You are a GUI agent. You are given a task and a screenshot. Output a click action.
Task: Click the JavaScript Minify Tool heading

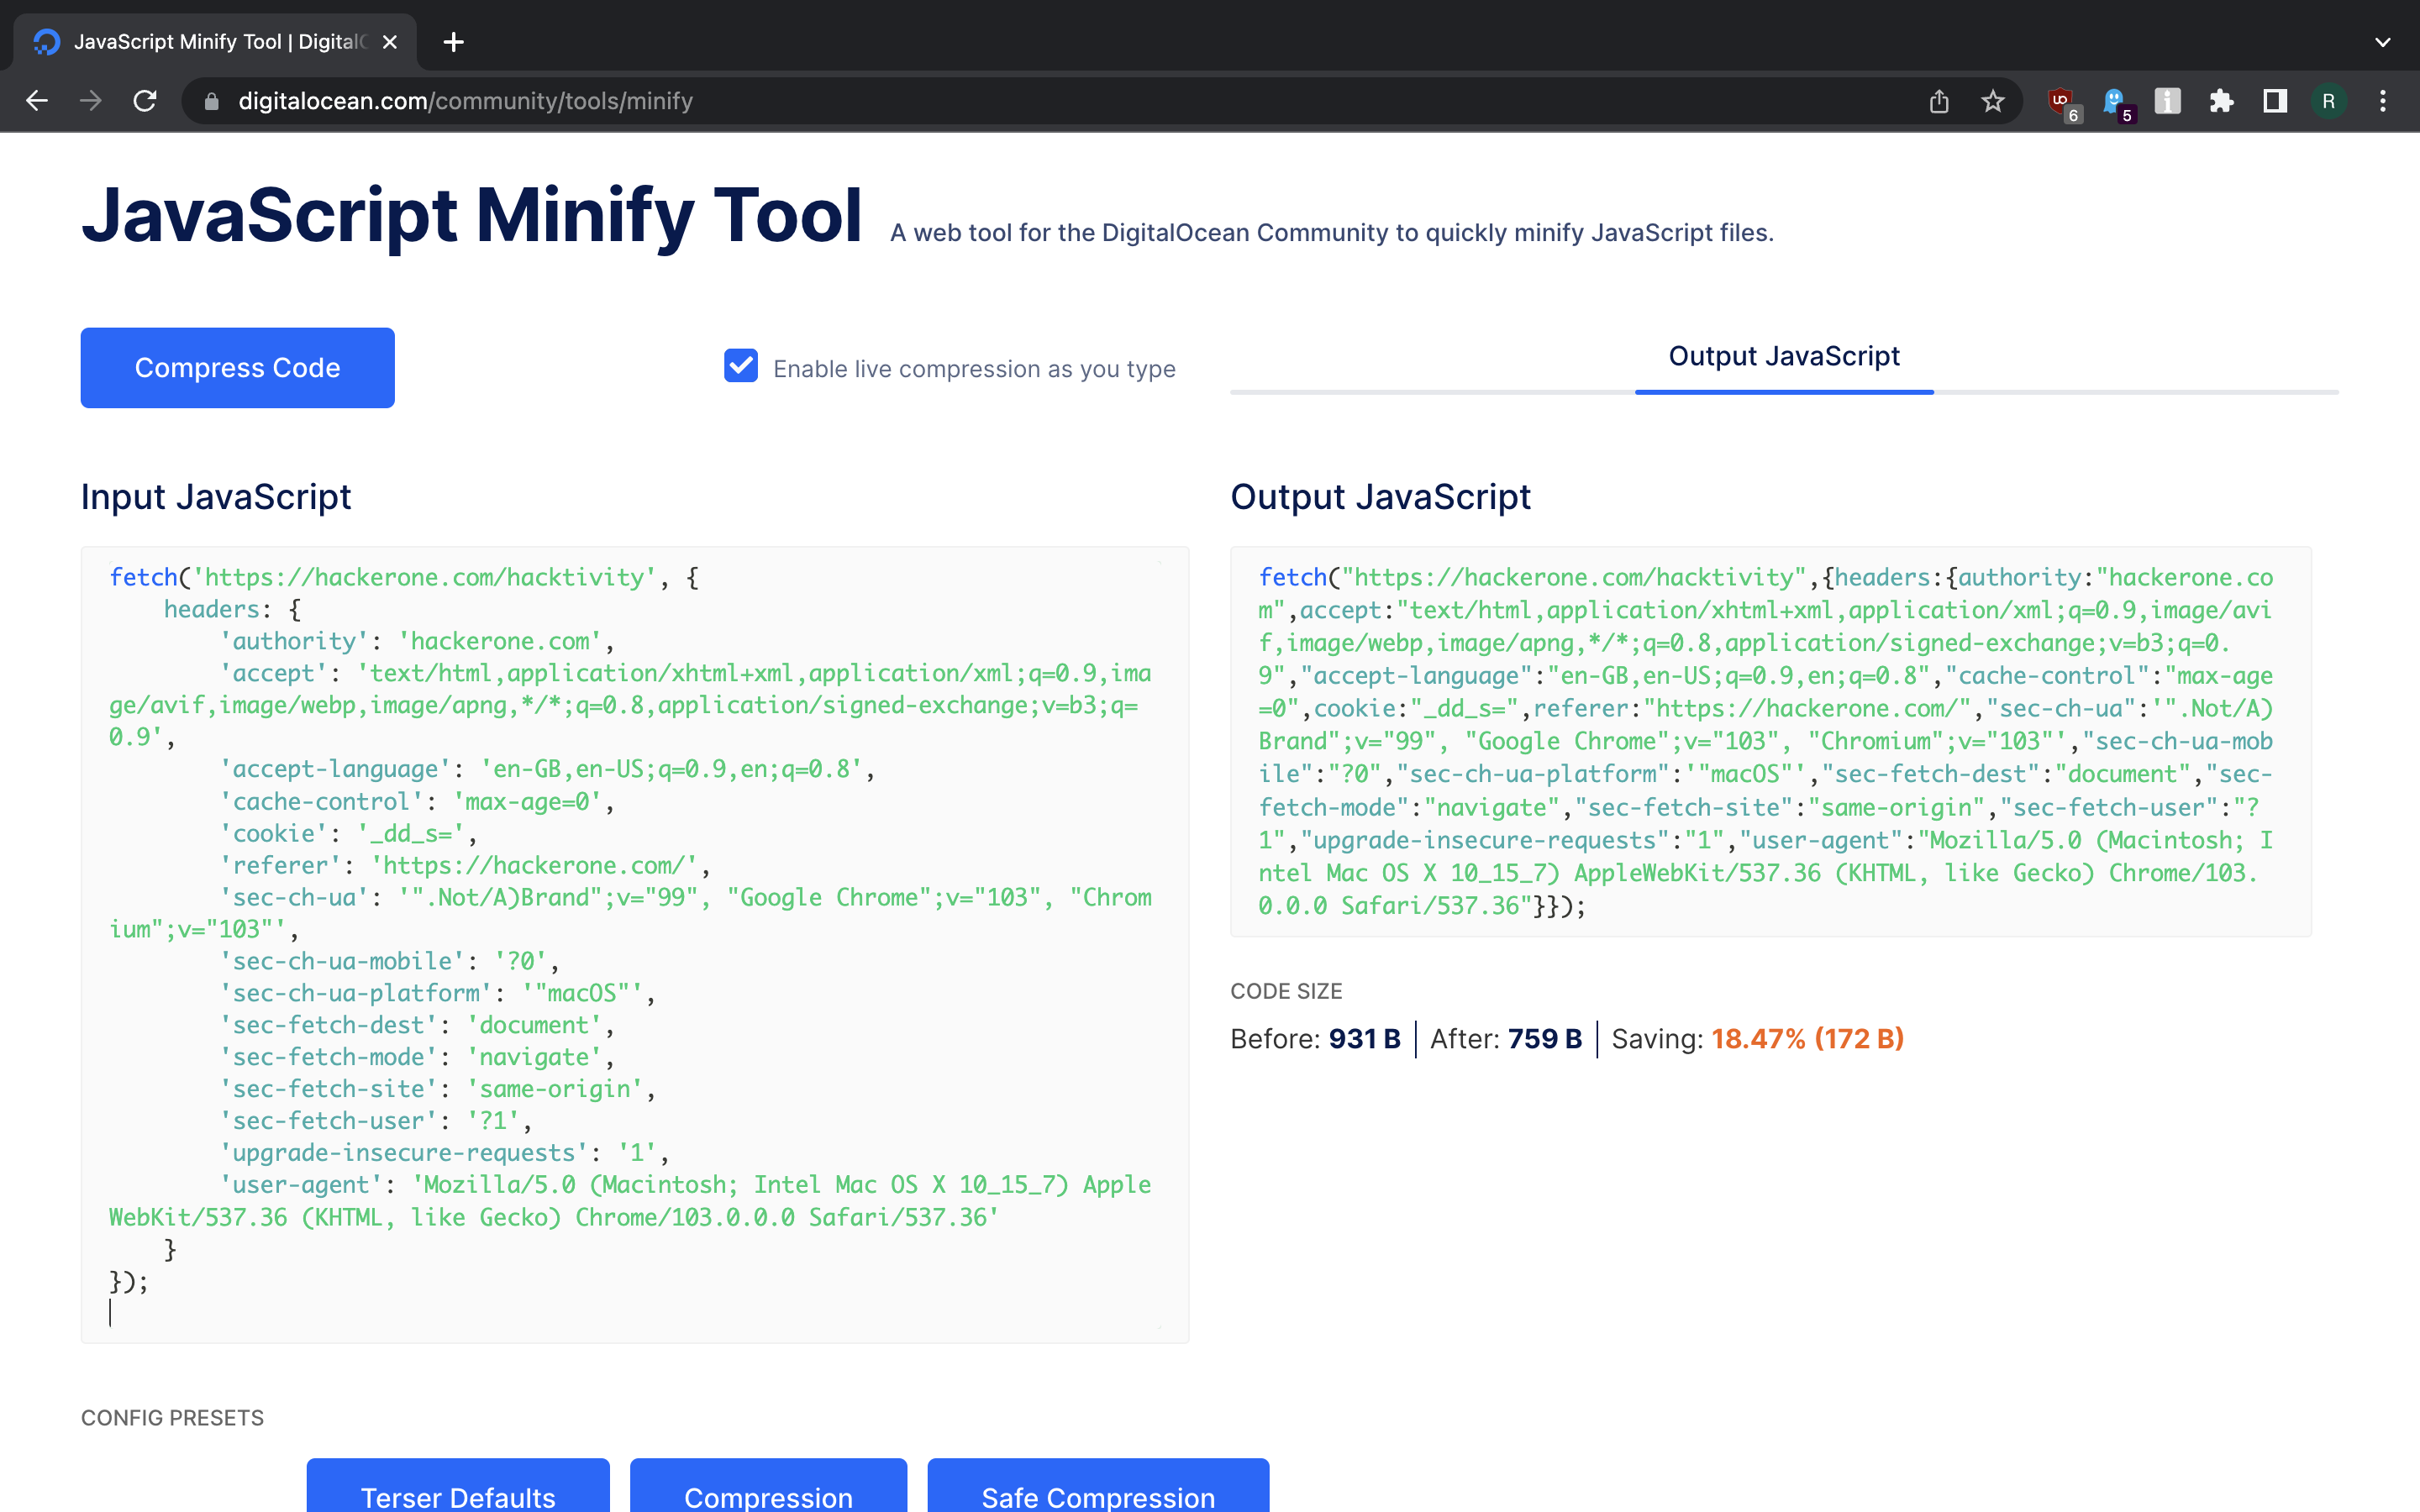471,215
